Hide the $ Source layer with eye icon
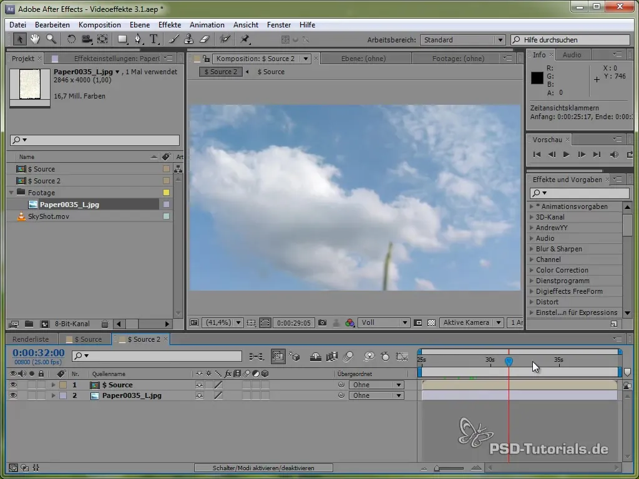639x479 pixels. [14, 385]
